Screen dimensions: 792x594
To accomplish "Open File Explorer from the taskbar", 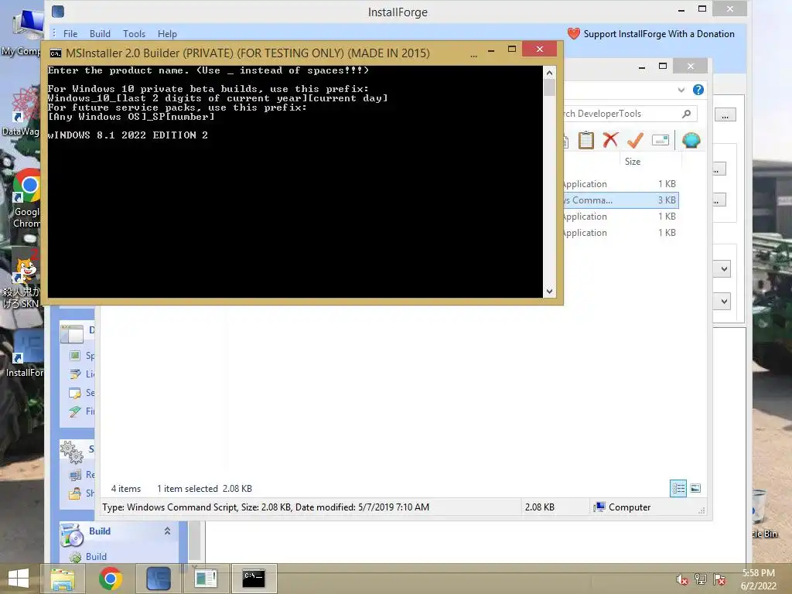I will [63, 579].
